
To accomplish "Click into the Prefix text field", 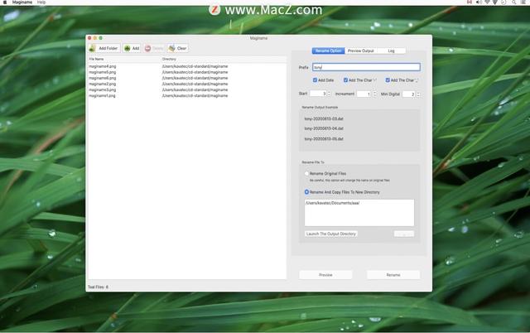I will [366, 67].
